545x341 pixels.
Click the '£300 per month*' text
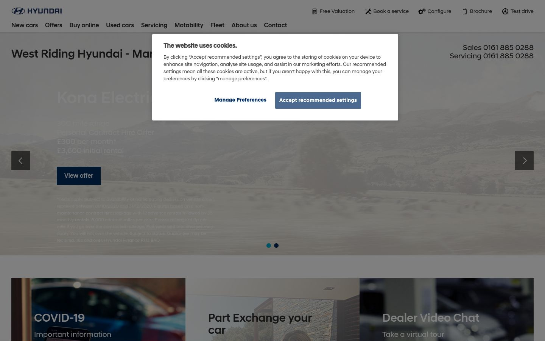[87, 142]
